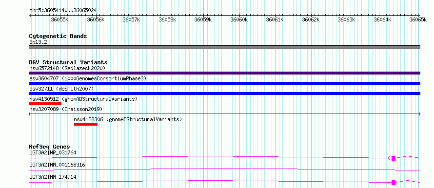Click the RefSeq Genes track title

coord(50,147)
